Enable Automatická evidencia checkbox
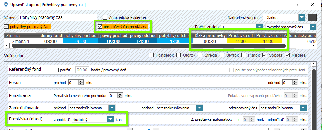Image resolution: width=322 pixels, height=130 pixels. (x=105, y=17)
